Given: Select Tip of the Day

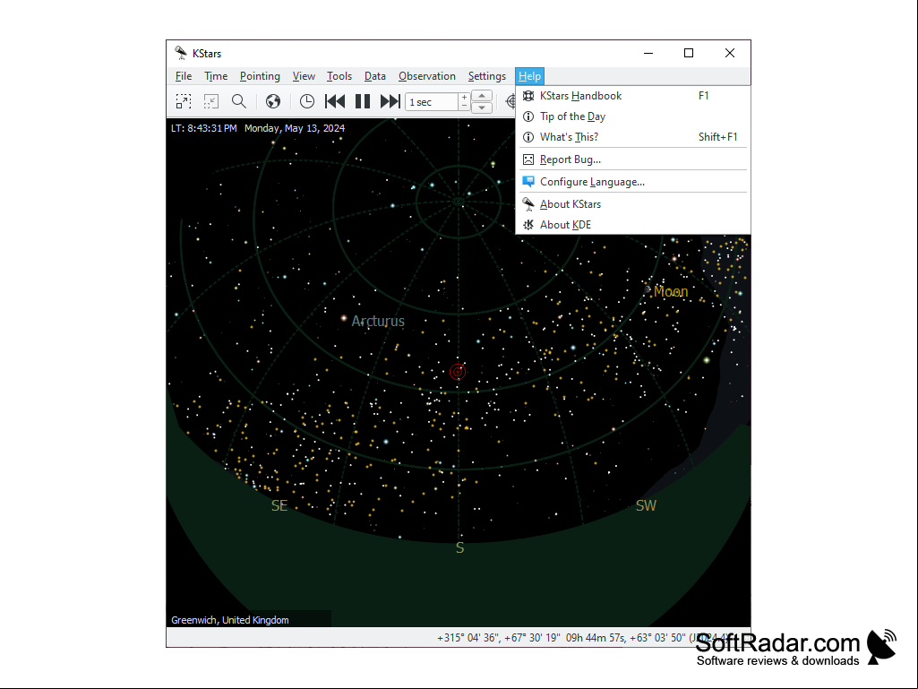Looking at the screenshot, I should click(632, 116).
